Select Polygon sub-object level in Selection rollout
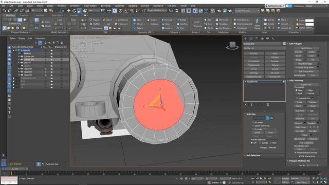The image size is (329, 185). tap(267, 118)
